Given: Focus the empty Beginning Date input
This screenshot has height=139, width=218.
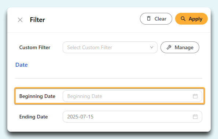Looking at the screenshot, I should coord(132,96).
